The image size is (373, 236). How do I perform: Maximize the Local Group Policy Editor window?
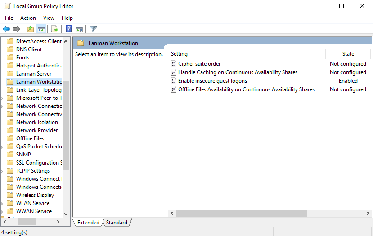[342, 6]
